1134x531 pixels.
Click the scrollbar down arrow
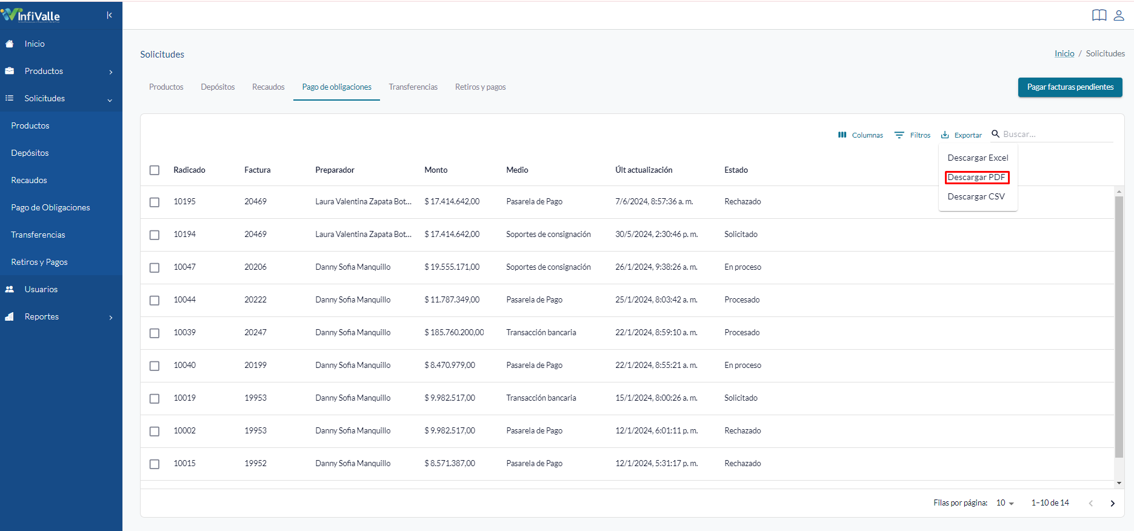click(1119, 483)
